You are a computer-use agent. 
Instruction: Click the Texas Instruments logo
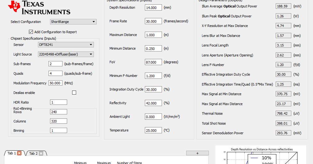[39, 7]
